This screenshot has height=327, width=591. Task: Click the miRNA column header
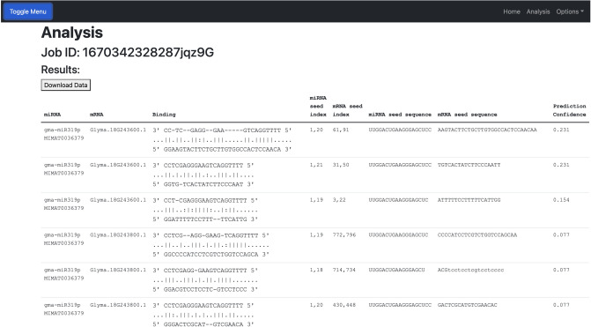[52, 115]
